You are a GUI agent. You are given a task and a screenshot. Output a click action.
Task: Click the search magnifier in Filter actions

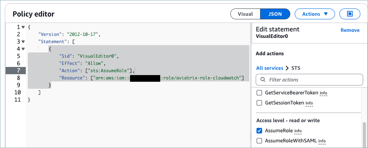click(x=263, y=79)
